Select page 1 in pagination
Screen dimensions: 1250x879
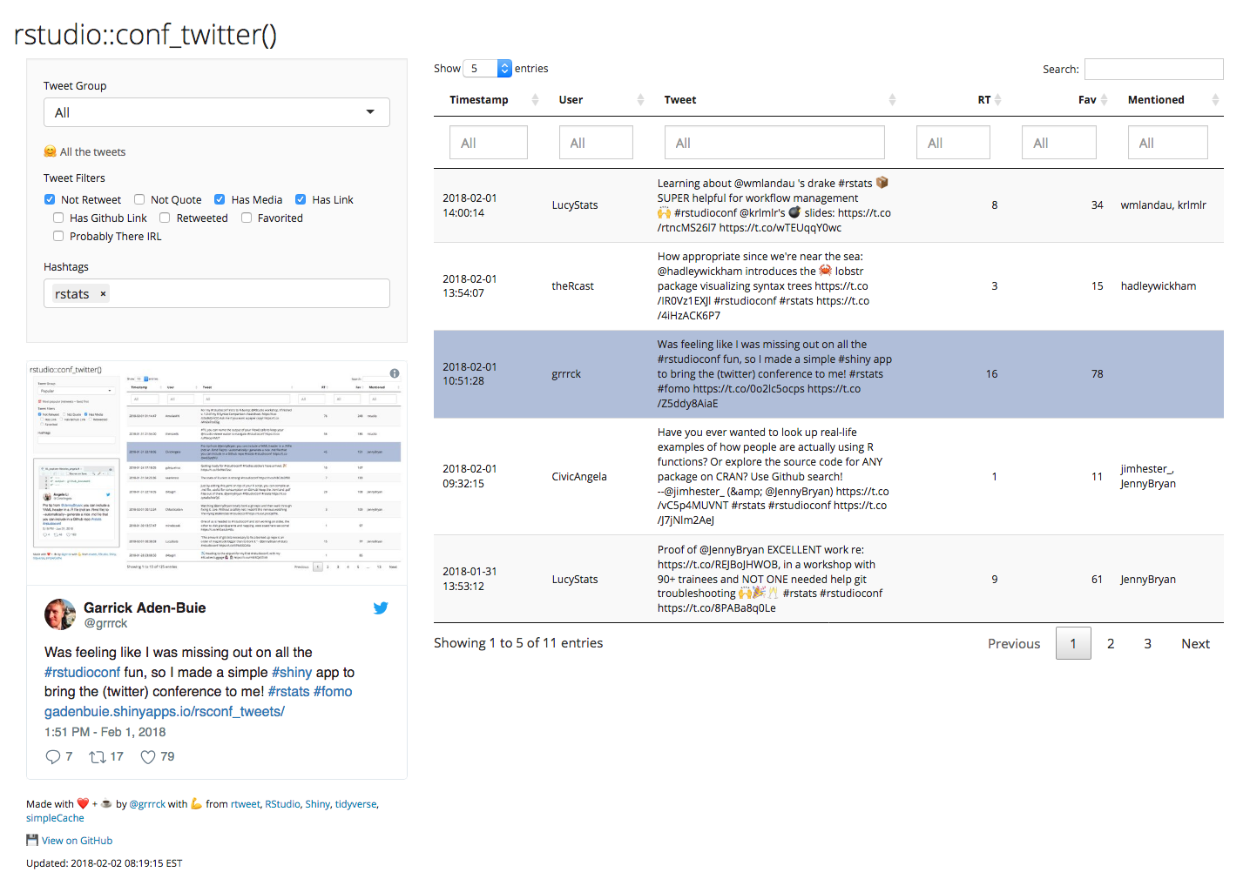(x=1073, y=644)
